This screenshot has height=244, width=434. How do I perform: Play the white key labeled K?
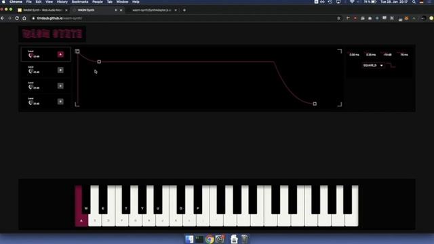176,220
